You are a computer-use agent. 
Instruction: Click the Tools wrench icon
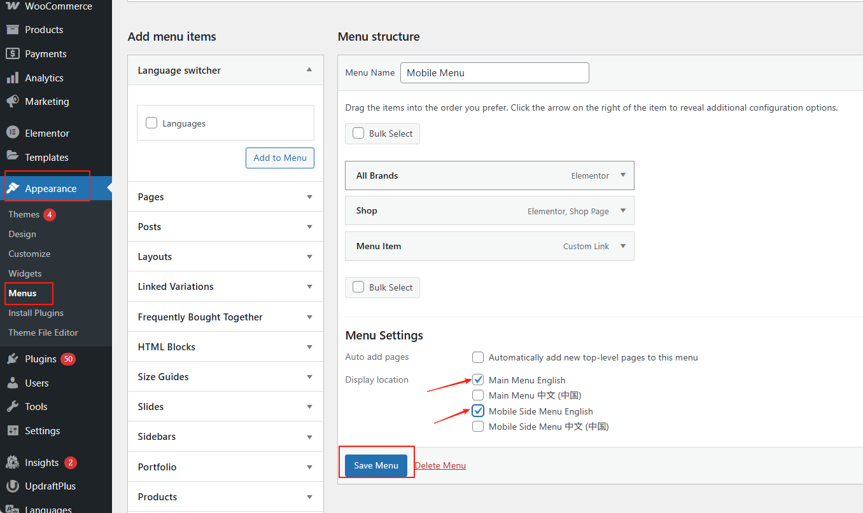[12, 407]
